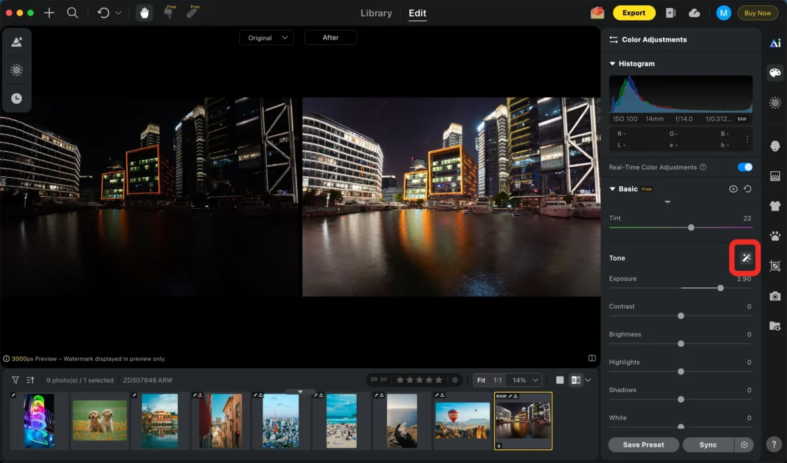
Task: Open the color palette adjustments panel
Action: 775,73
